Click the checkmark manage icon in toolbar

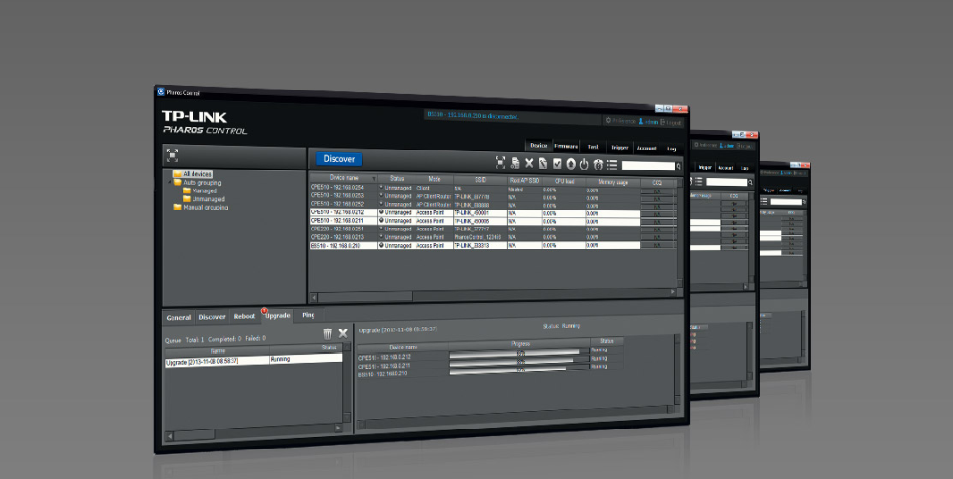(558, 165)
